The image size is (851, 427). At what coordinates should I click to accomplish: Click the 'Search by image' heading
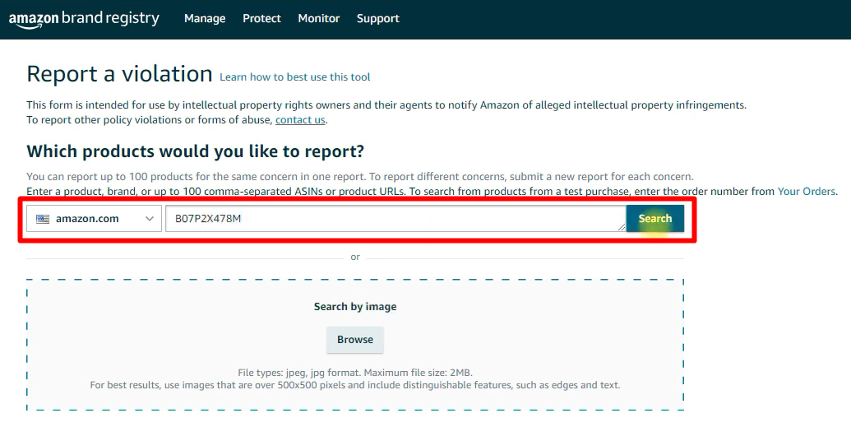coord(355,306)
